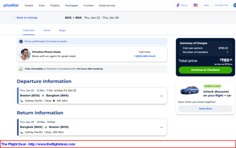
Task: Switch to the Fares tab
Action: [47, 31]
